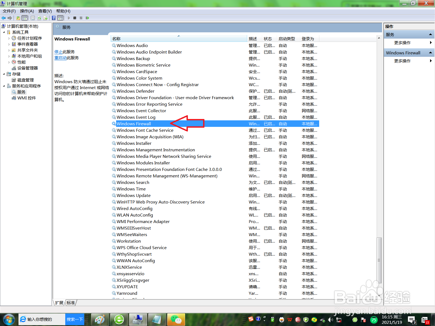Select 设备管理器 in the tree
The height and width of the screenshot is (326, 435).
[27, 68]
